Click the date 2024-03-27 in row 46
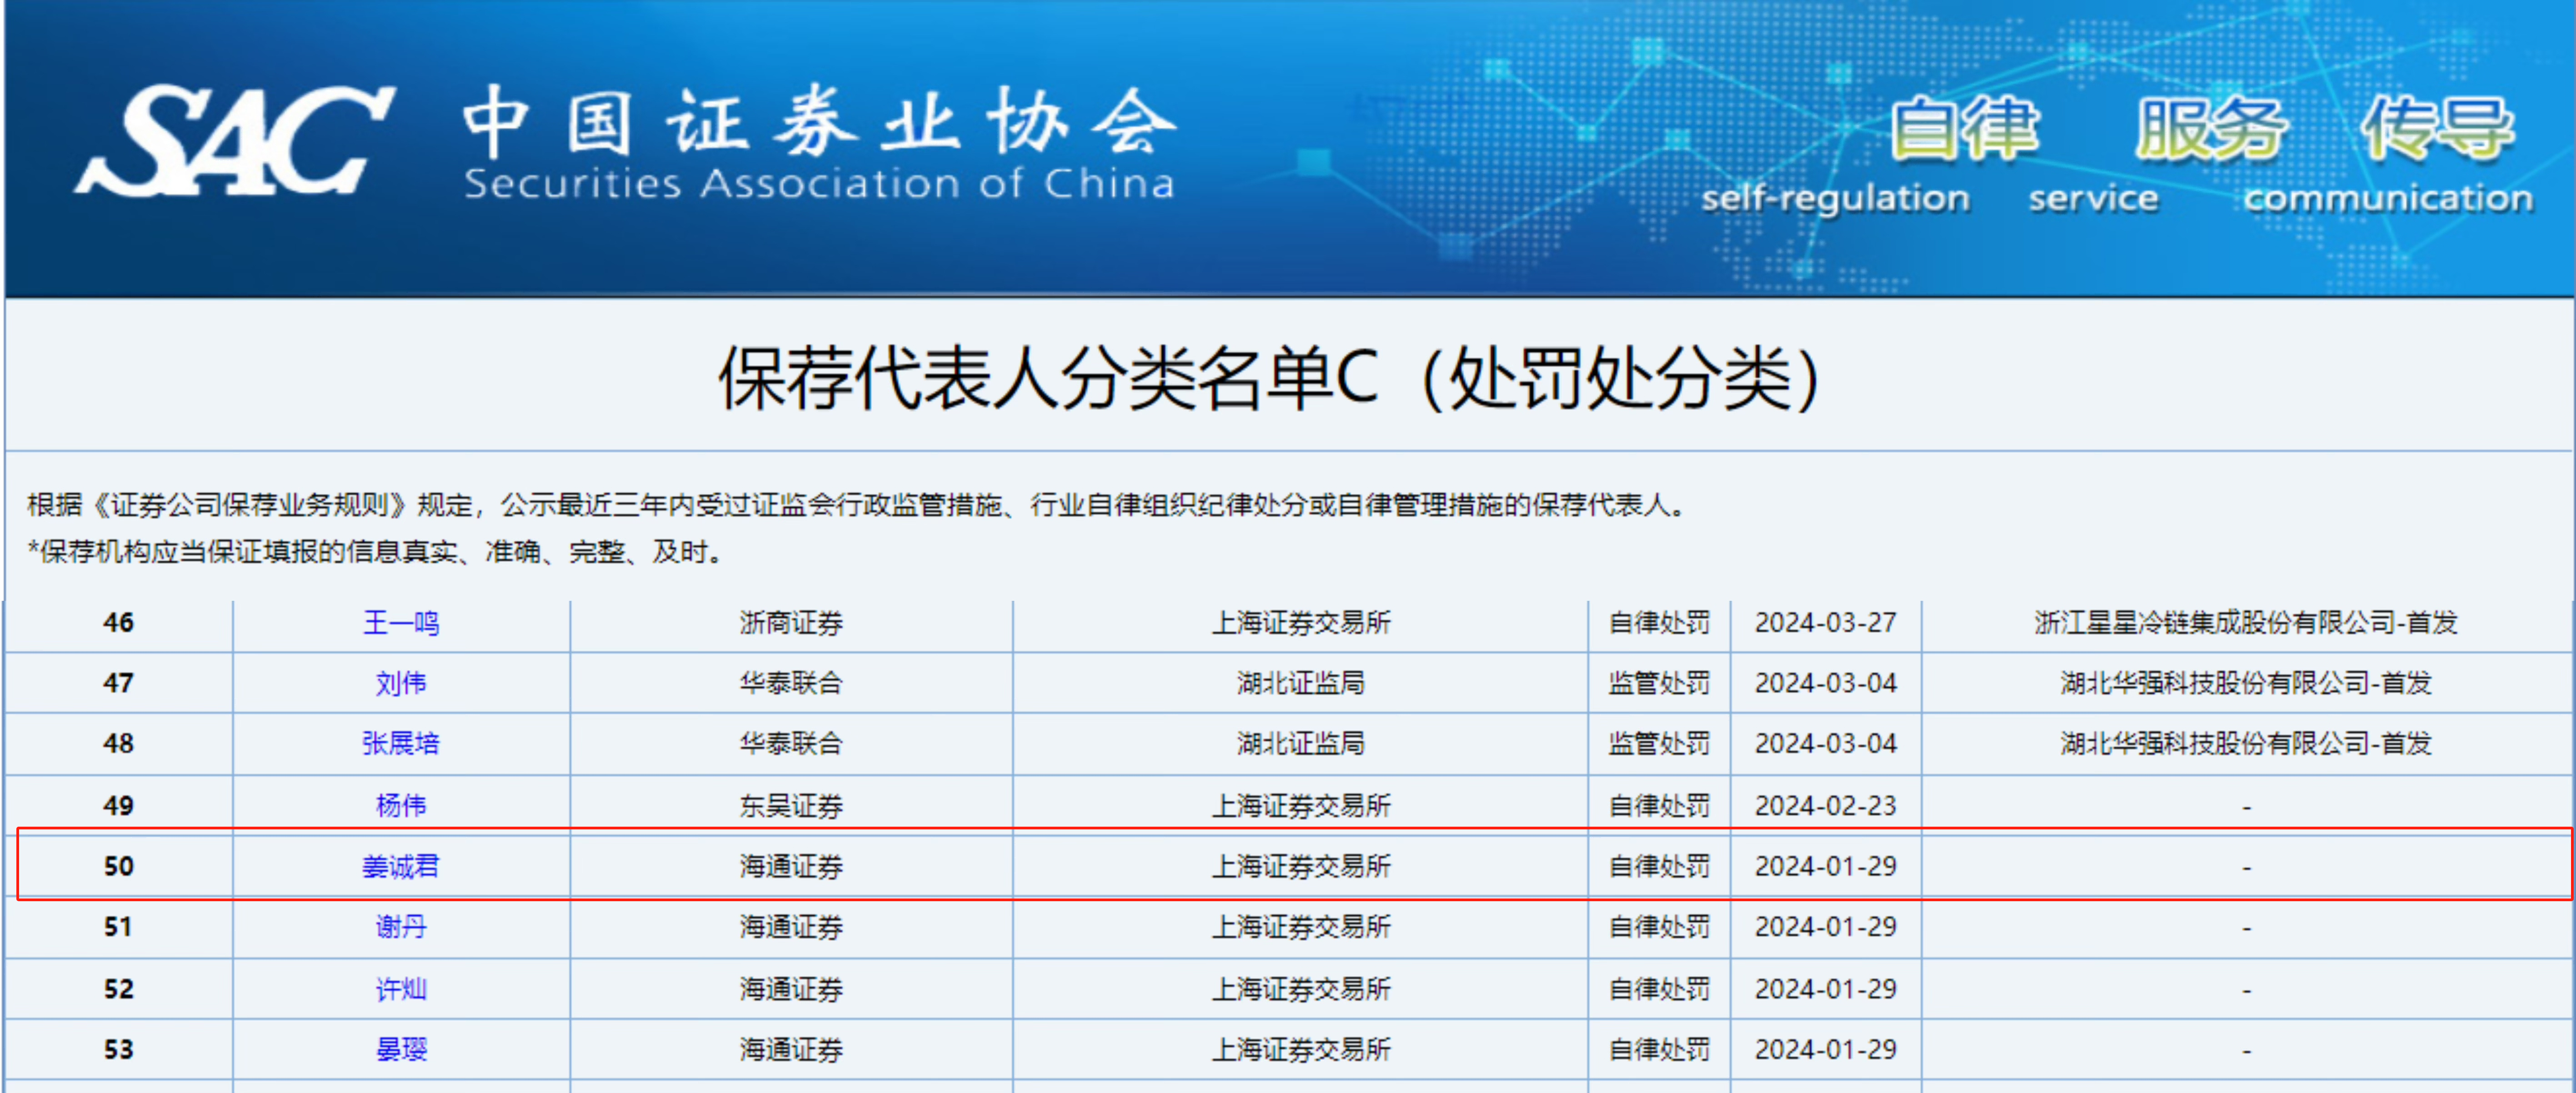The height and width of the screenshot is (1093, 2576). [1825, 623]
